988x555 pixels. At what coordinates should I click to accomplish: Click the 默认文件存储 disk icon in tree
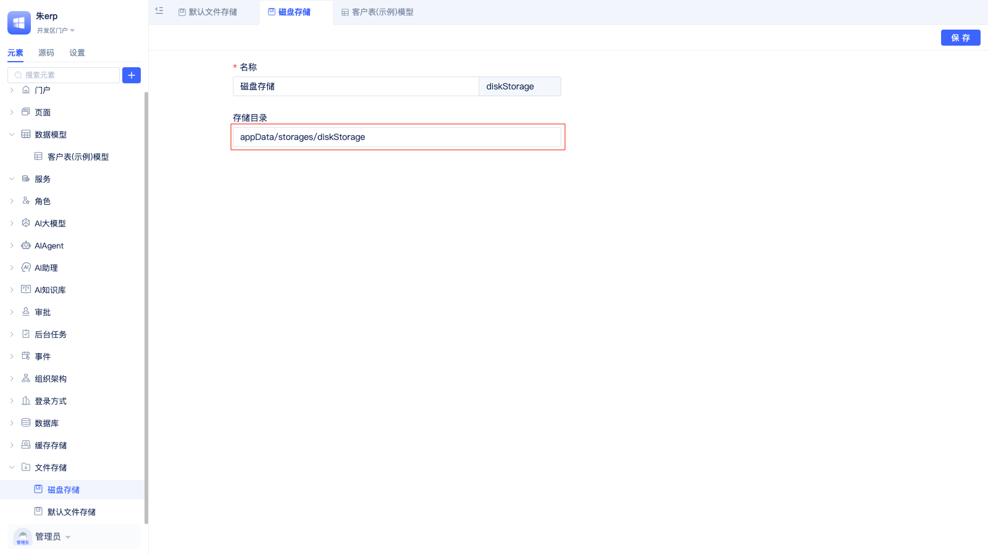(x=38, y=512)
